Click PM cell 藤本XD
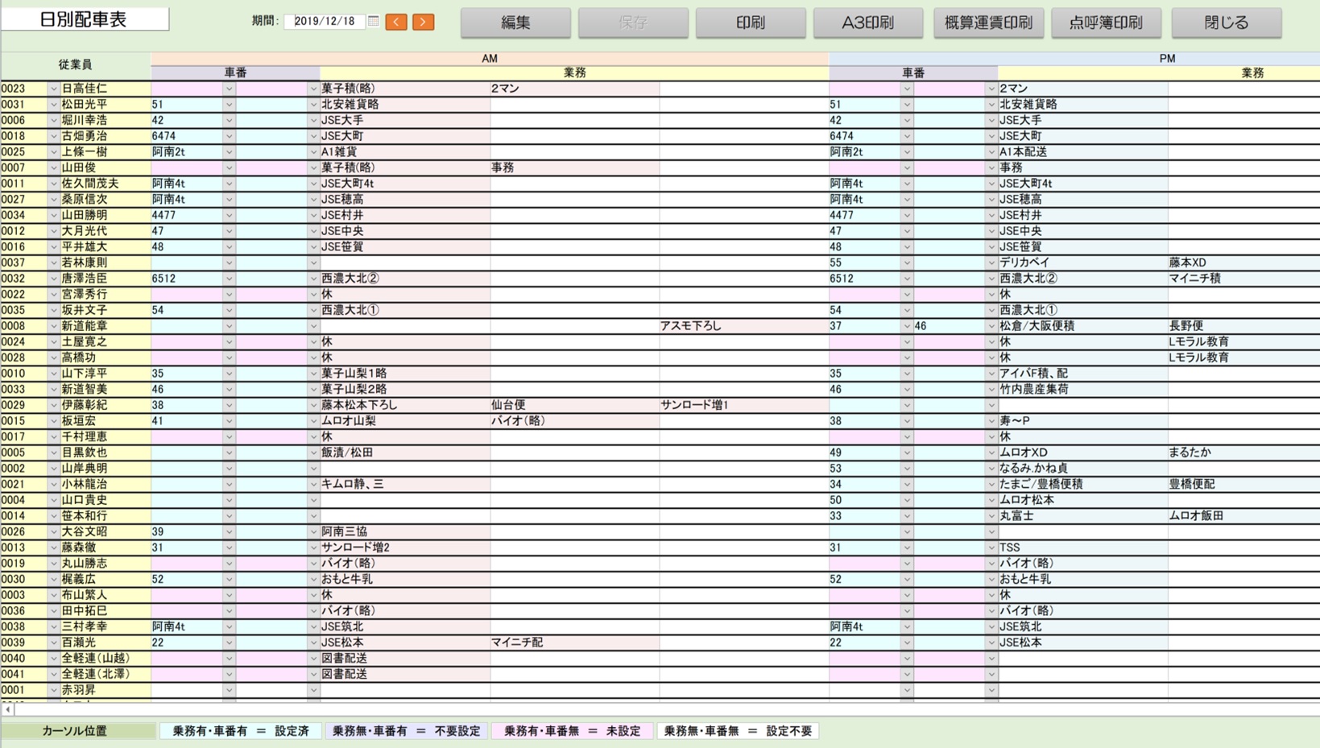 pyautogui.click(x=1243, y=262)
